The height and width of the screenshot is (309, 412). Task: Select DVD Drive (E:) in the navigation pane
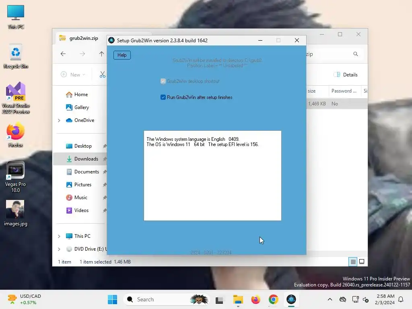pyautogui.click(x=86, y=249)
